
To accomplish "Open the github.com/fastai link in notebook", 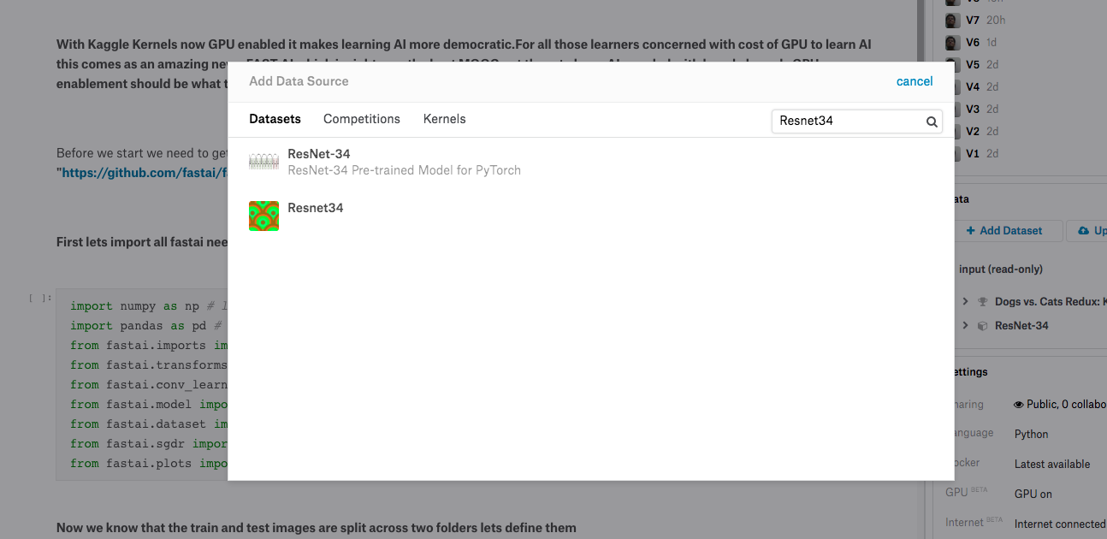I will 144,172.
